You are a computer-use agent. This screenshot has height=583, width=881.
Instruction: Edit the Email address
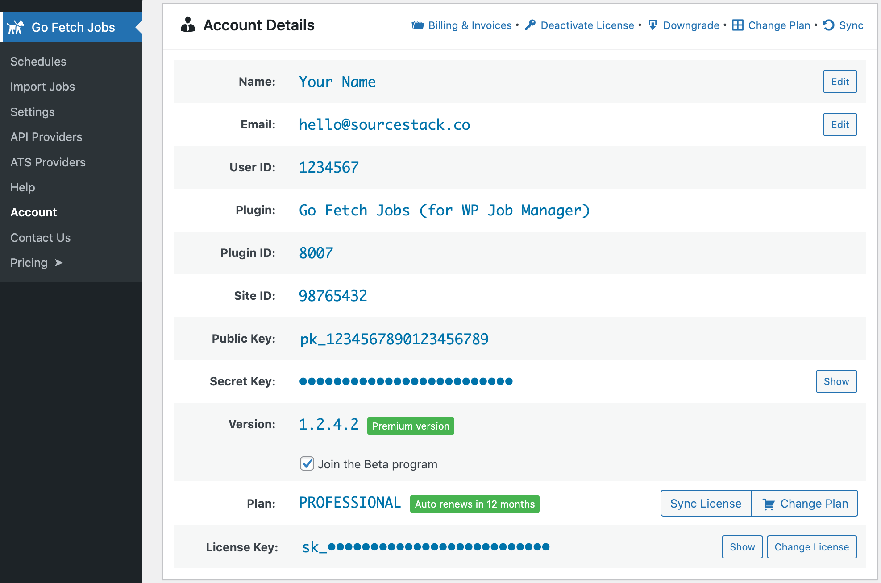pos(839,124)
